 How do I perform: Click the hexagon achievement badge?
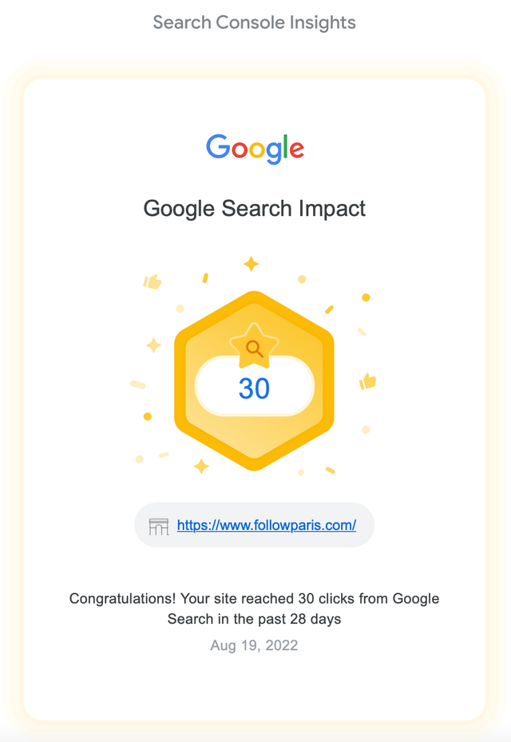pyautogui.click(x=255, y=381)
